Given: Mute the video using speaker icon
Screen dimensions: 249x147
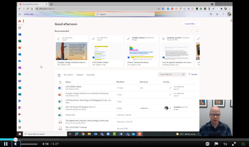Looking at the screenshot, I should (15, 144).
